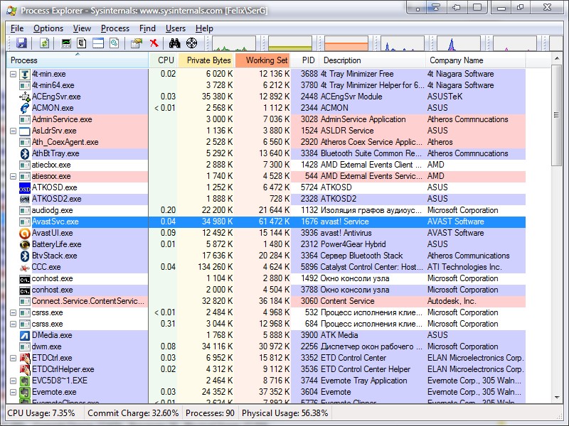The image size is (569, 426).
Task: Click the green Refresh Now icon
Action: pos(44,43)
